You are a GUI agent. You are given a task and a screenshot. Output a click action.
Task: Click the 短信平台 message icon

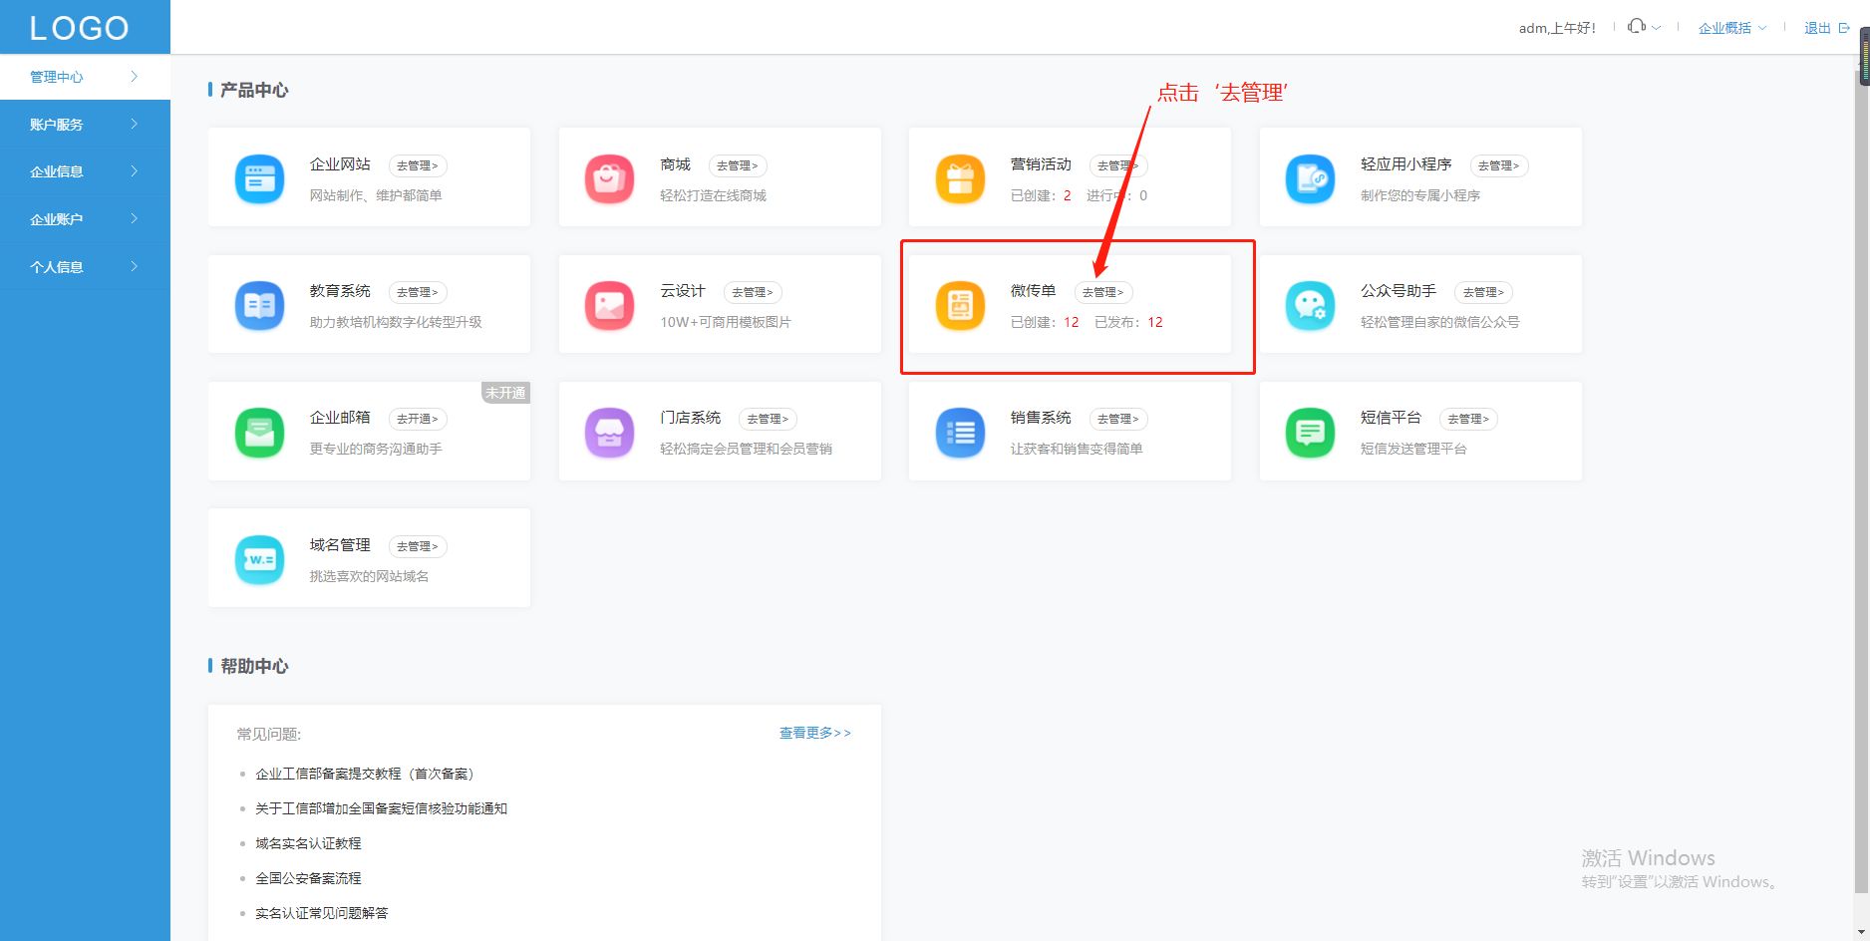point(1310,433)
